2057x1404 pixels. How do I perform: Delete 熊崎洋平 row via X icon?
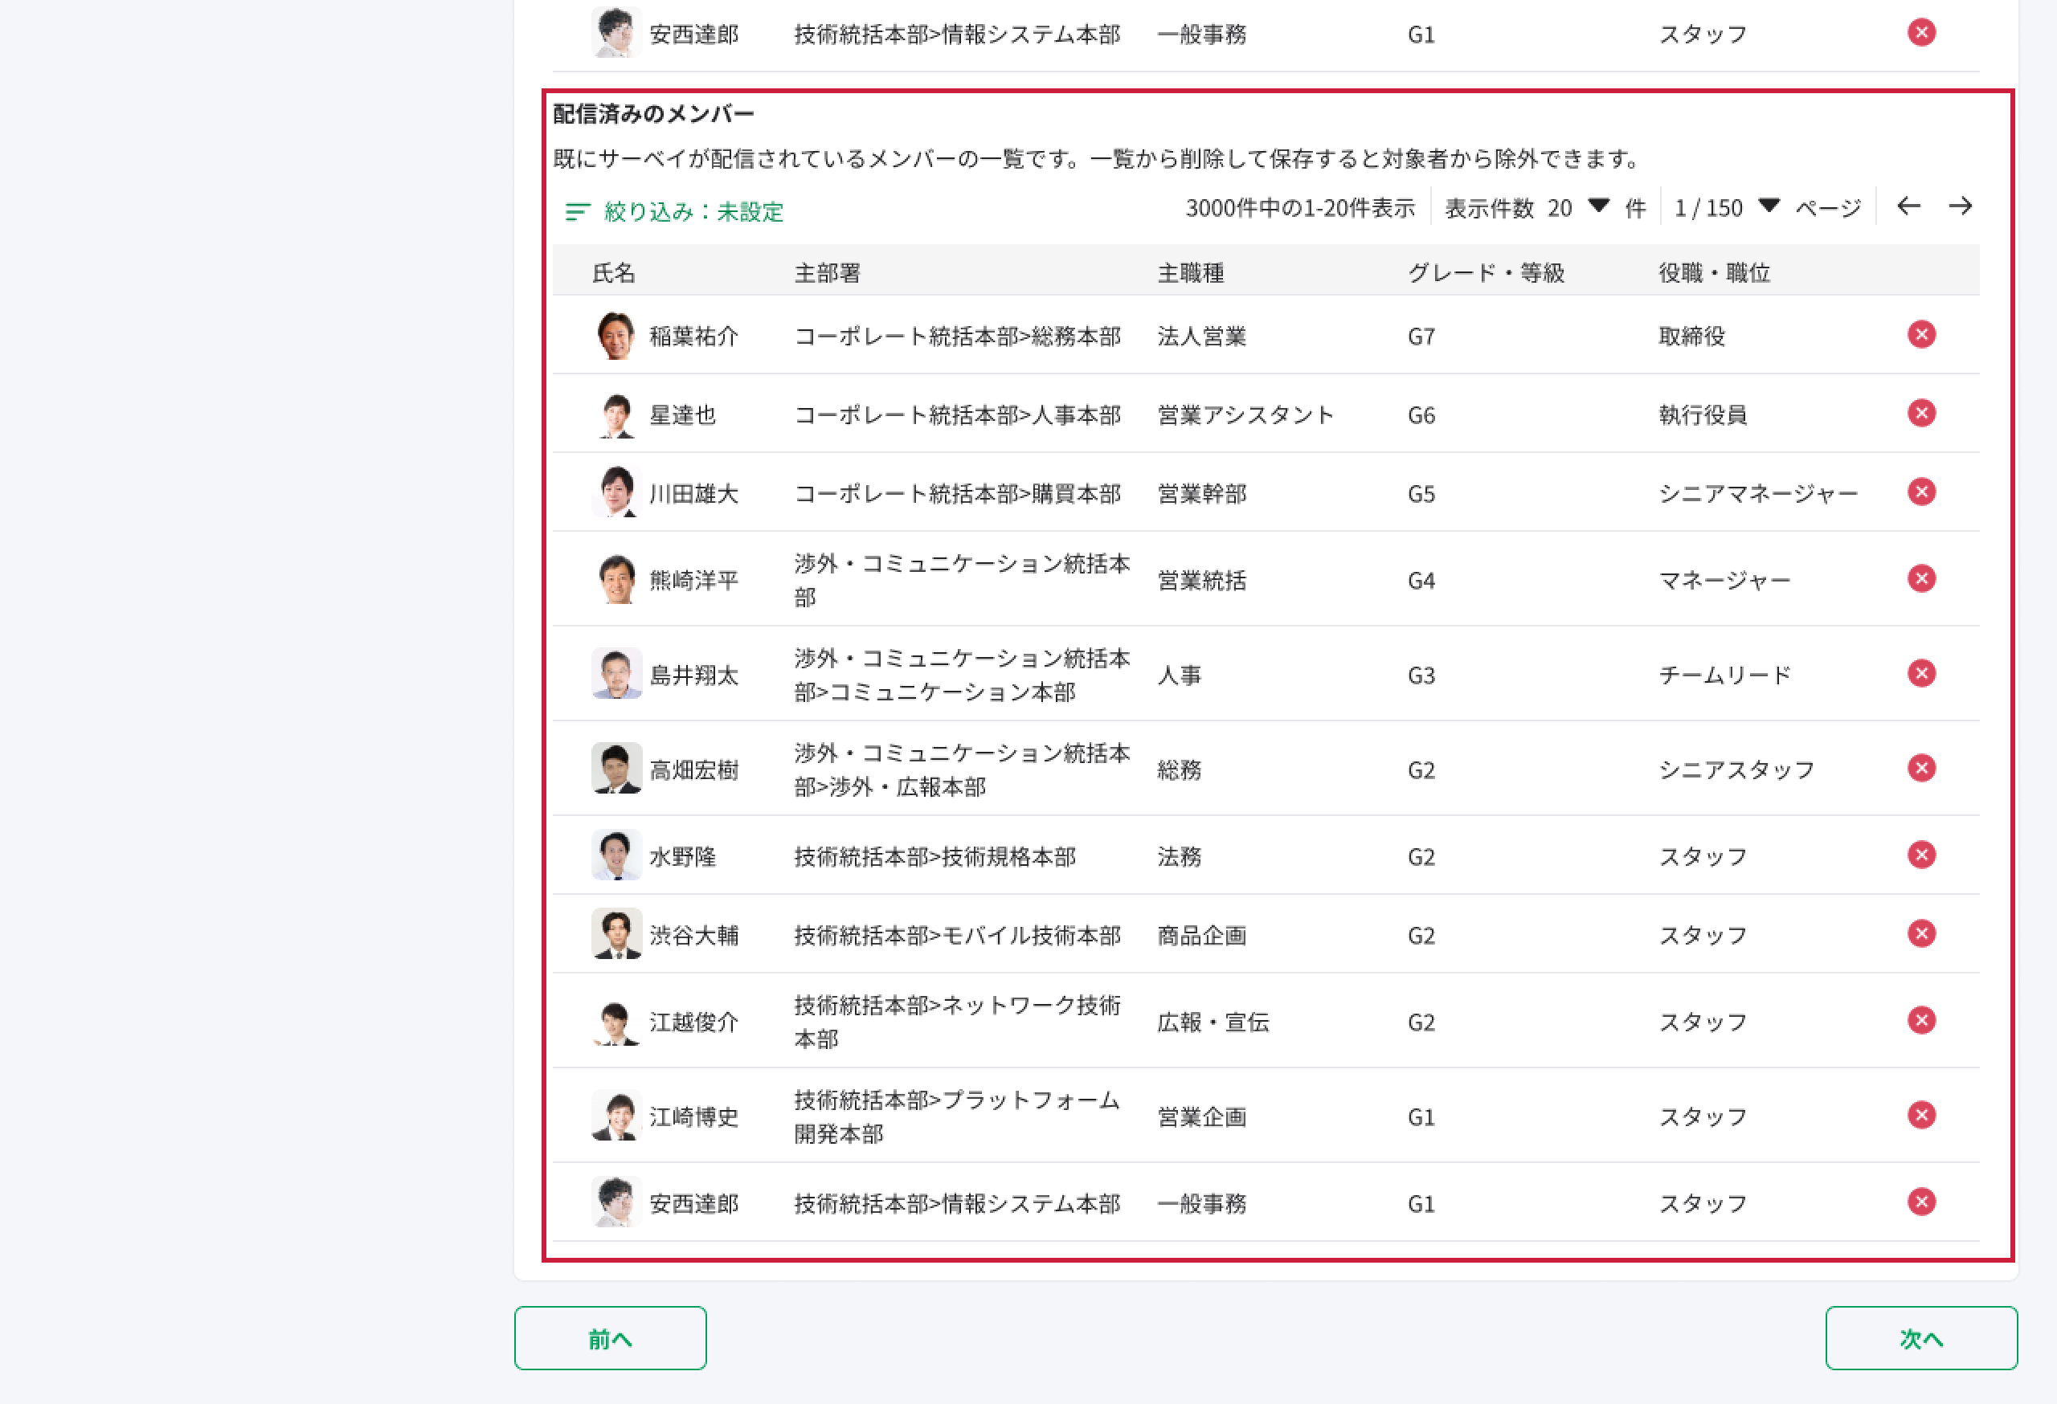tap(1920, 578)
